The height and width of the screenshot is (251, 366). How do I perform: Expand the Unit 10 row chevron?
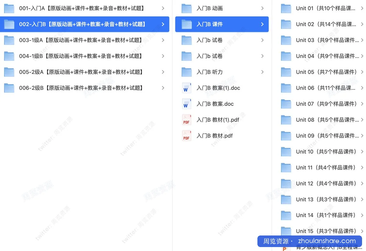(362, 152)
